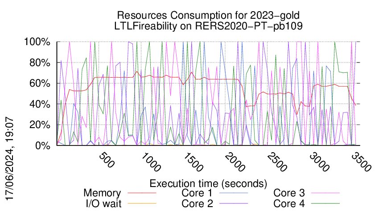Image resolution: width=379 pixels, height=212 pixels.
Task: Click the Core 2 legend label
Action: (197, 204)
